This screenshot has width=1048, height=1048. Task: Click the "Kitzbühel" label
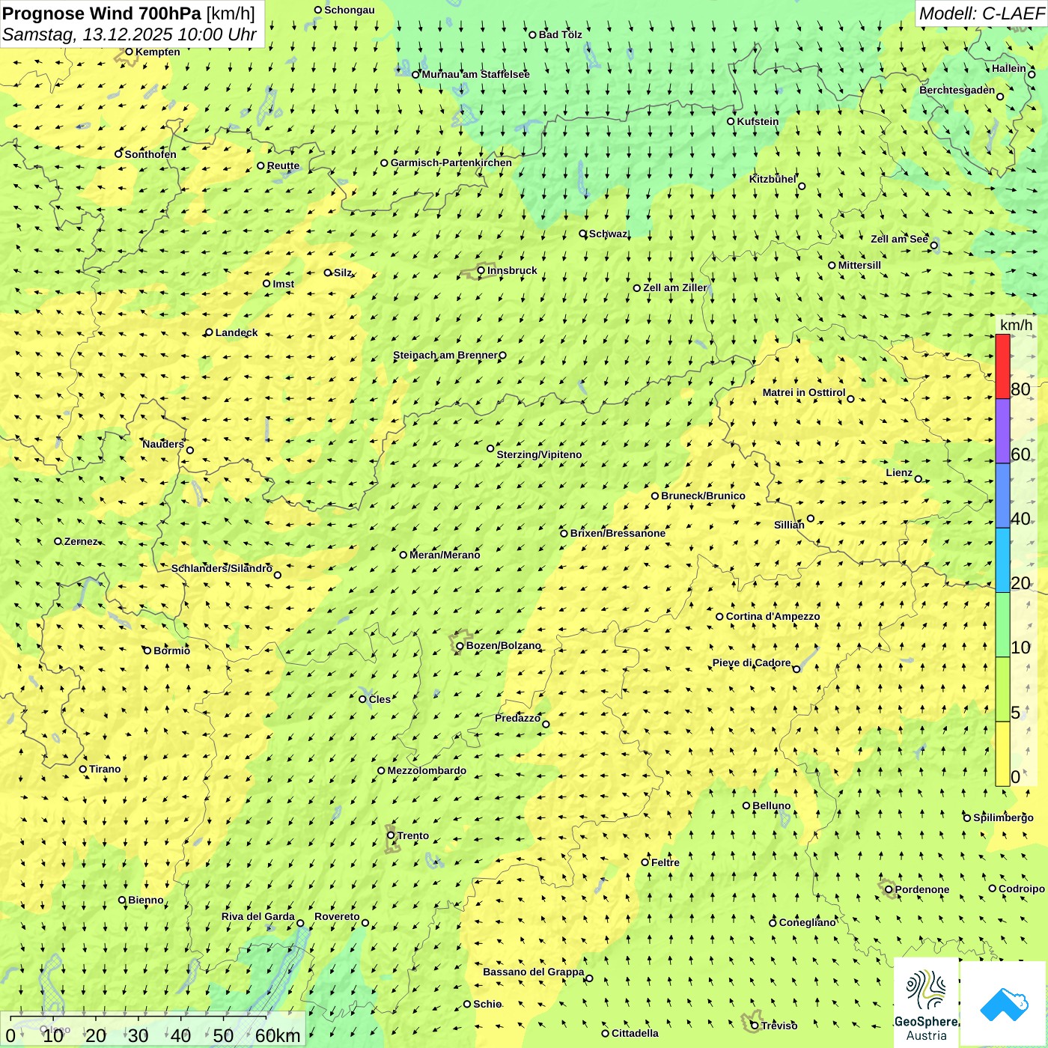[x=773, y=179]
